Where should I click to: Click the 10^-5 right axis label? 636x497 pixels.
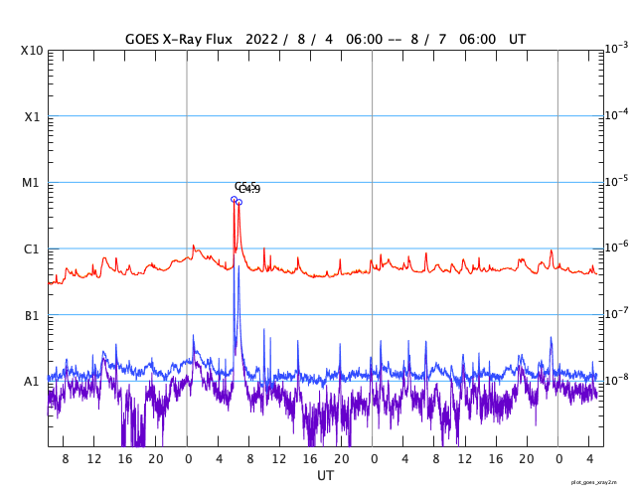616,181
